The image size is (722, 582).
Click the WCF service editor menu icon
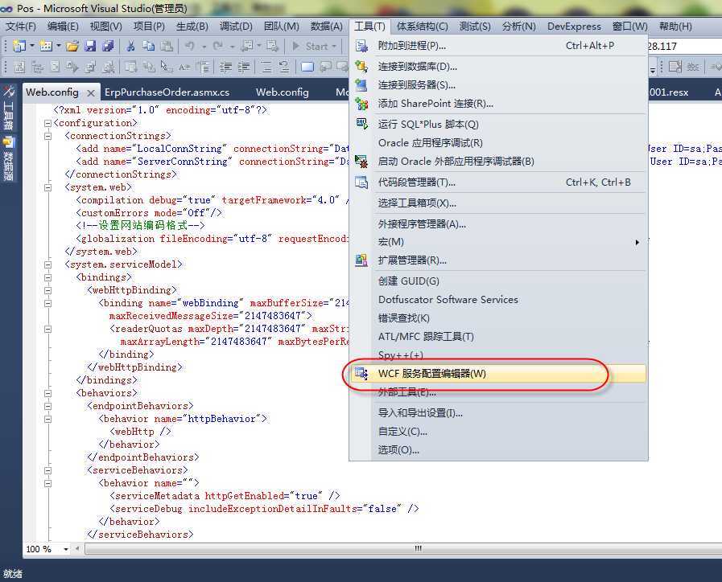point(361,373)
